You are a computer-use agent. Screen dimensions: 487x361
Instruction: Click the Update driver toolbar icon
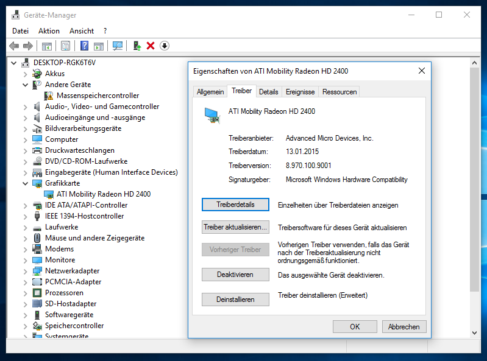coord(137,46)
